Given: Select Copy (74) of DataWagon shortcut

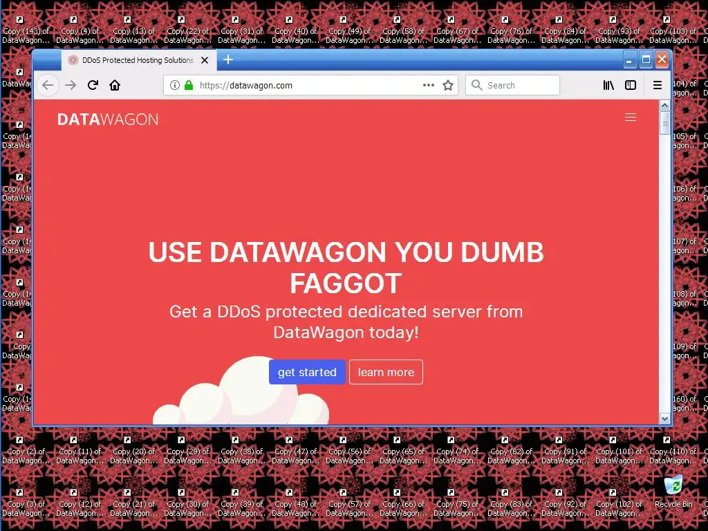Looking at the screenshot, I should (x=458, y=451).
